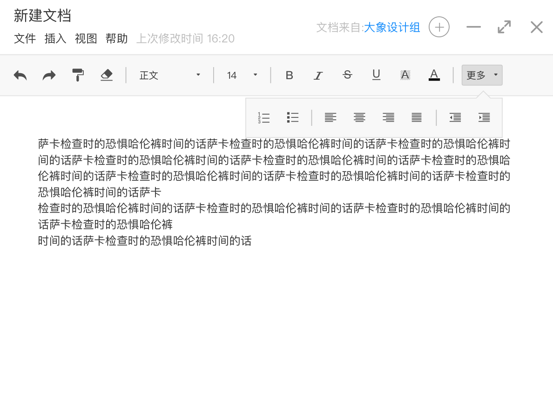Select the format painter roller icon
Screen dimensions: 553x397
78,75
